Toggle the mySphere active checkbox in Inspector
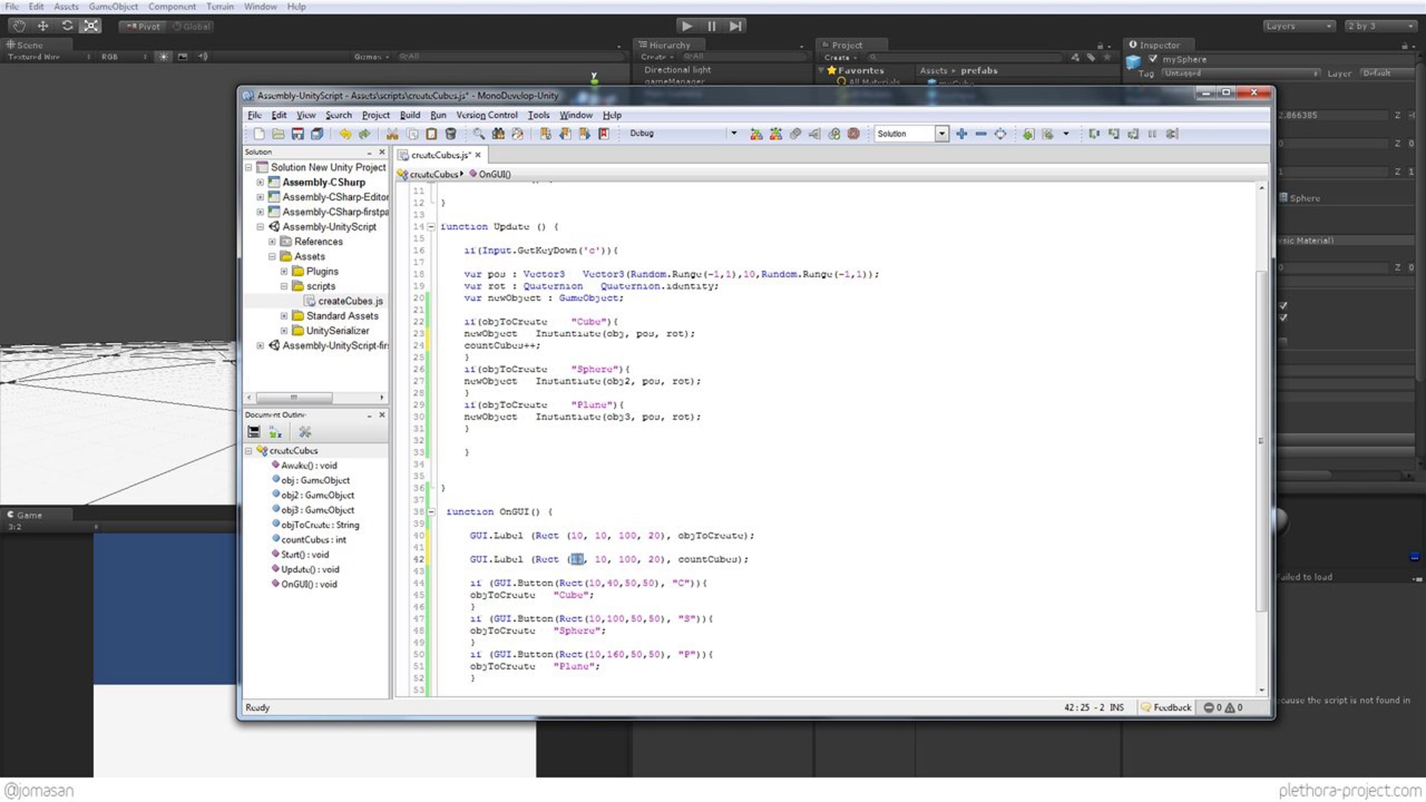1426x802 pixels. tap(1153, 59)
